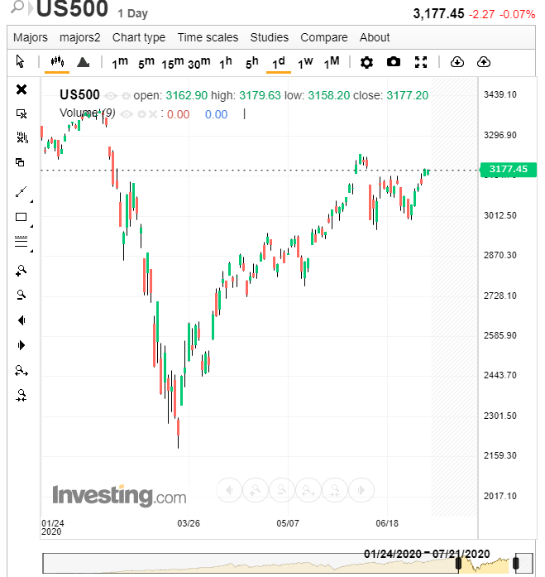Click scroll chart right arrow in sidebar

tap(22, 345)
